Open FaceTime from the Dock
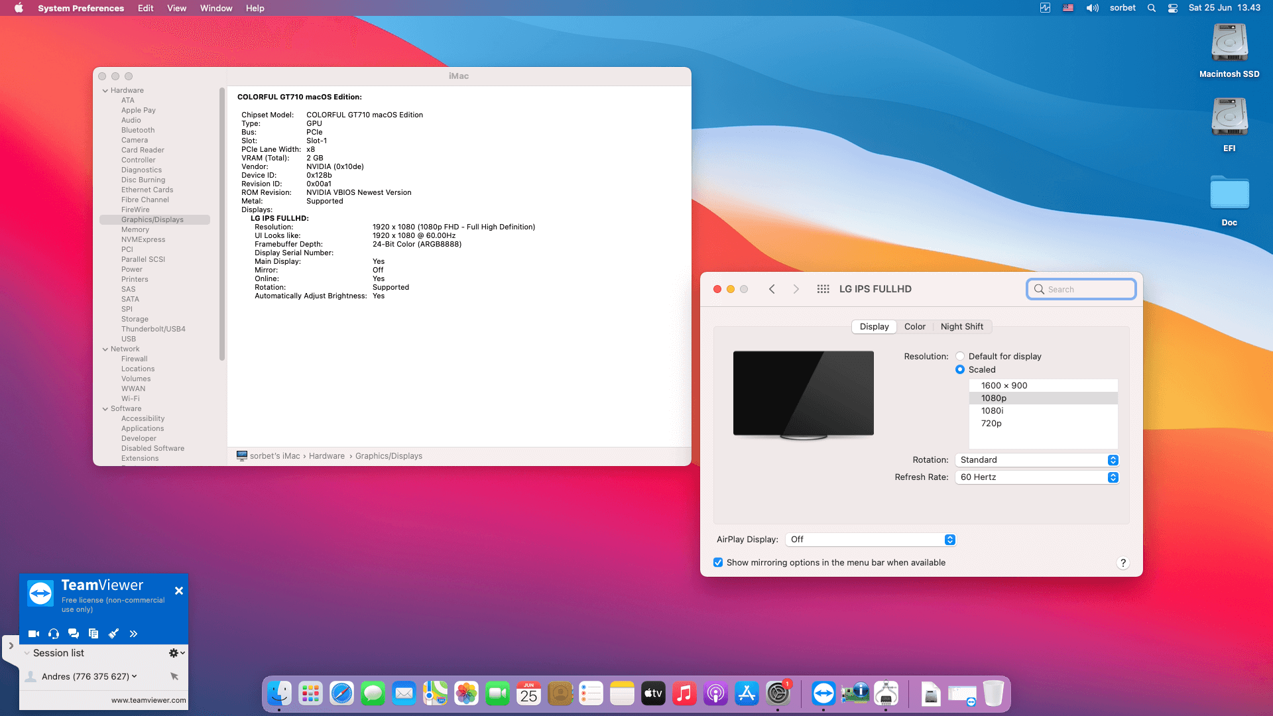 pos(497,694)
